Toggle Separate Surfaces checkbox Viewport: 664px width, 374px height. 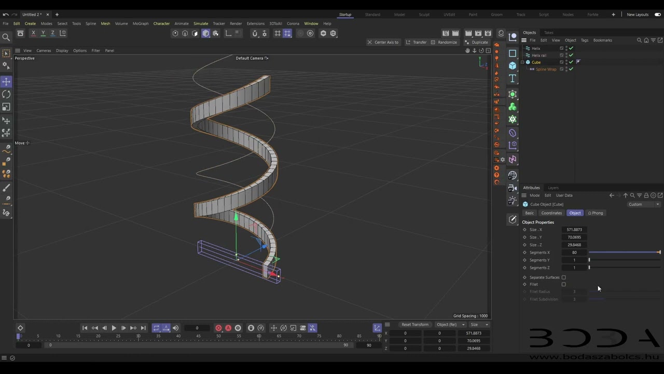[x=563, y=277]
